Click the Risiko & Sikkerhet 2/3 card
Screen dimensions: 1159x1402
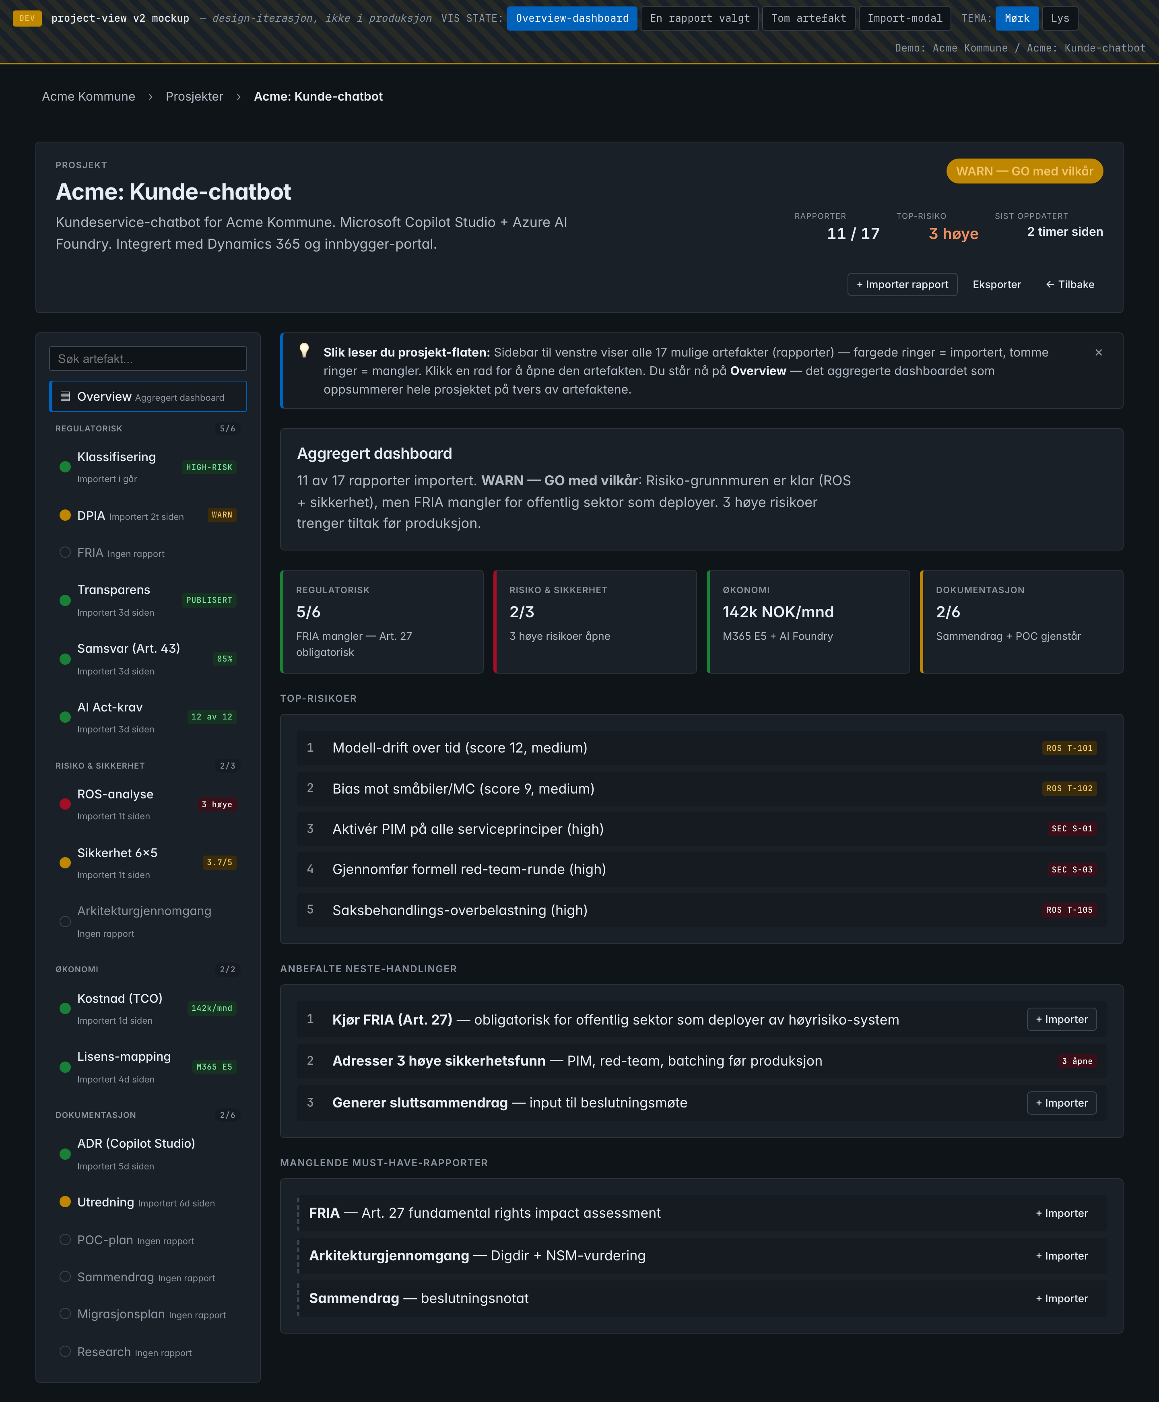(x=595, y=622)
